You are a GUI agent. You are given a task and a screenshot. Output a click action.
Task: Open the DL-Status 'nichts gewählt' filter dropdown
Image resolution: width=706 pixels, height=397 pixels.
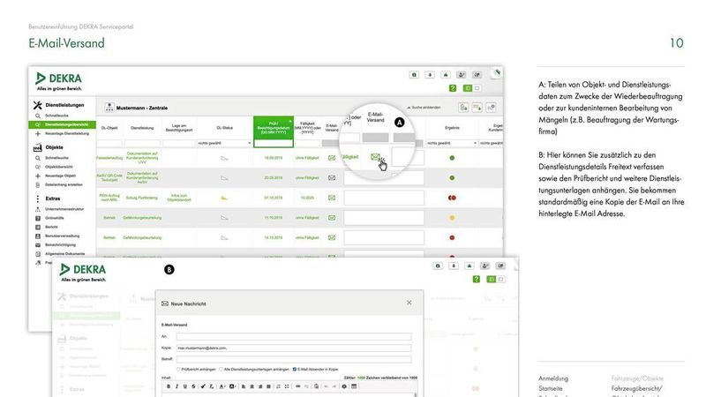(224, 143)
